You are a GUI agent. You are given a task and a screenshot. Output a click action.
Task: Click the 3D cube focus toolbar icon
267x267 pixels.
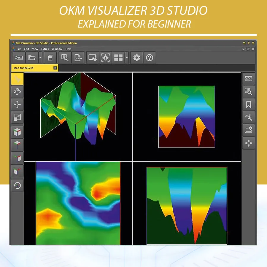click(x=106, y=58)
